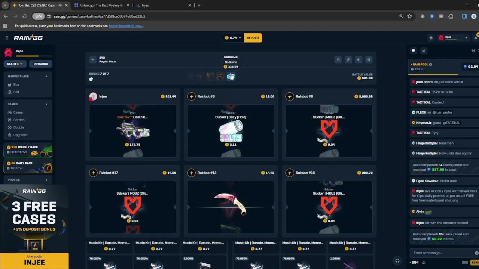The image size is (479, 269).
Task: Open the Apps grid in bookmarks bar
Action: [x=5, y=26]
